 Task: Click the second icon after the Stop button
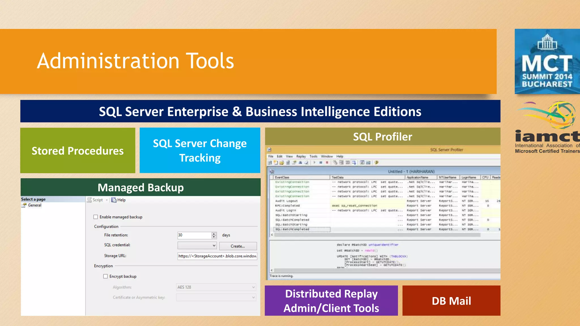click(341, 162)
